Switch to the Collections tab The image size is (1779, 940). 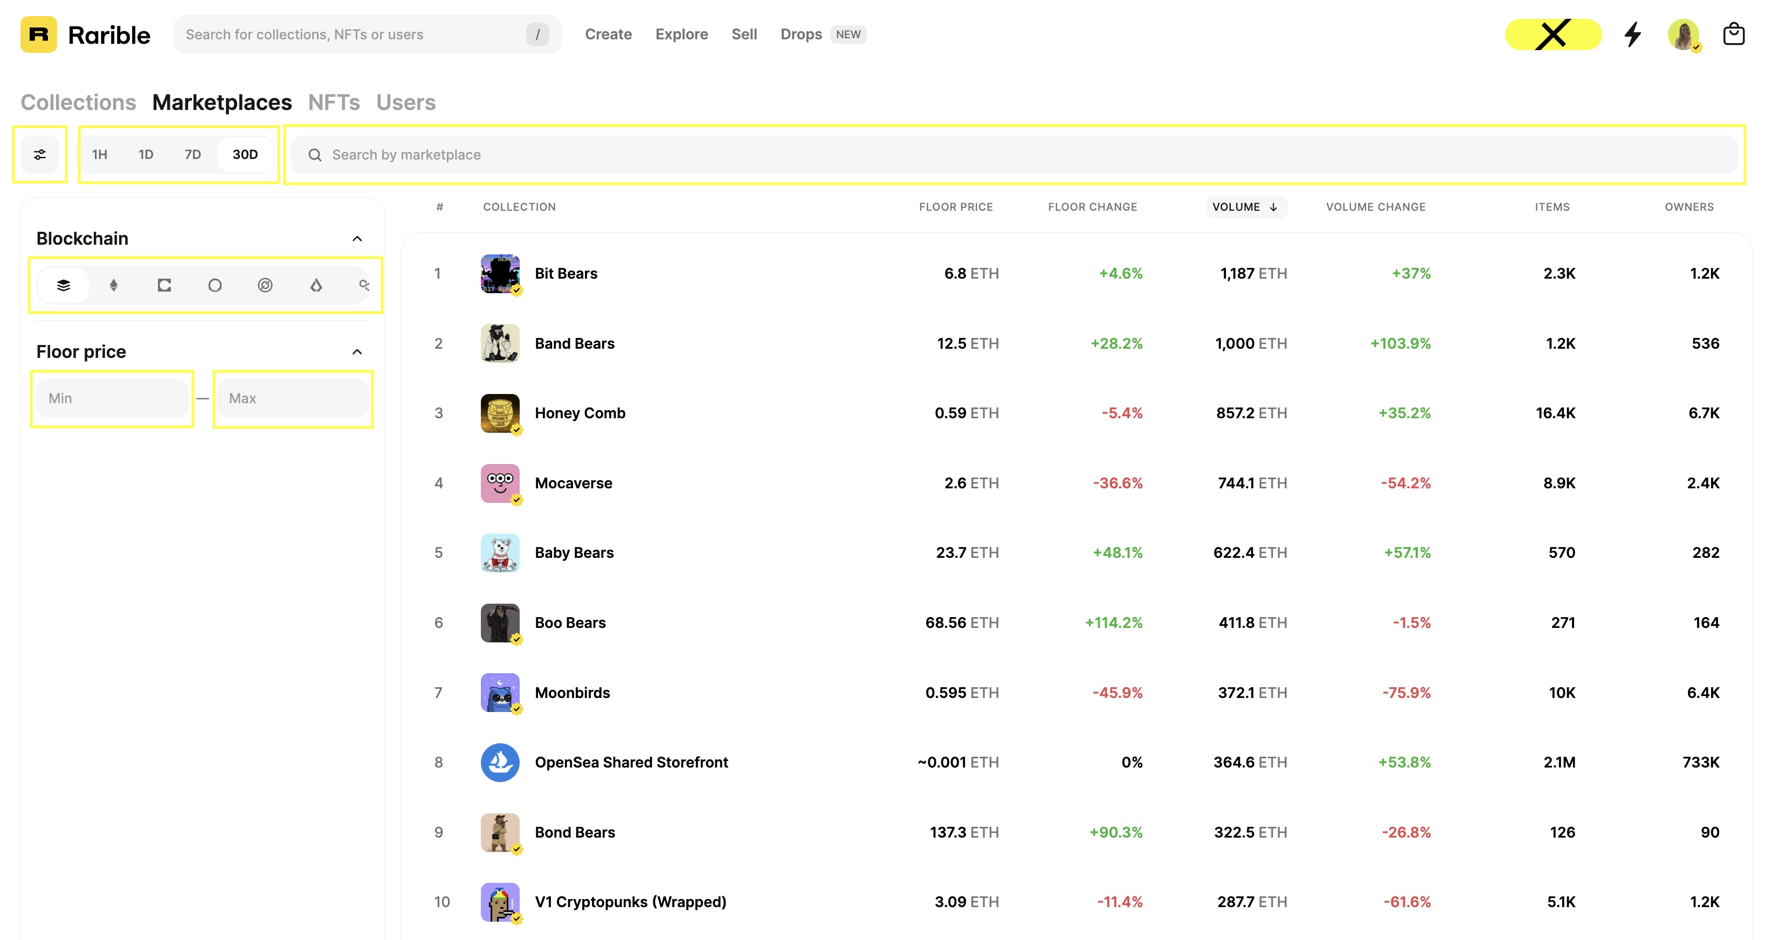[x=78, y=102]
